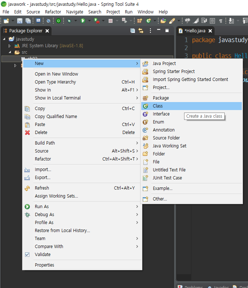Switch to the Hello.java editor tab

click(195, 31)
